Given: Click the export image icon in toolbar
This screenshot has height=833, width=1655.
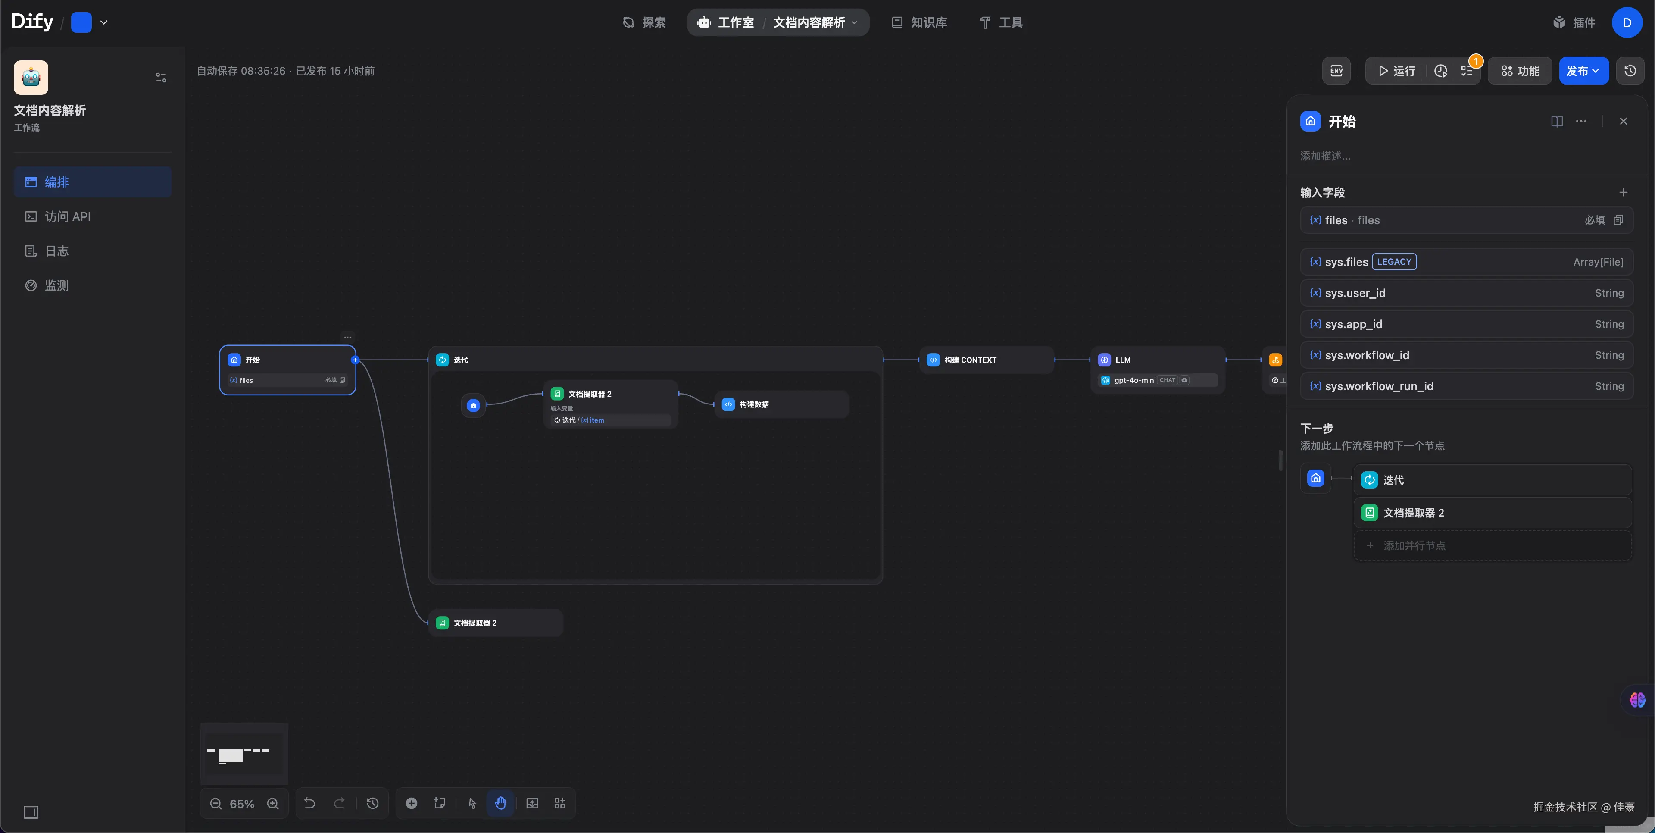Looking at the screenshot, I should (532, 803).
